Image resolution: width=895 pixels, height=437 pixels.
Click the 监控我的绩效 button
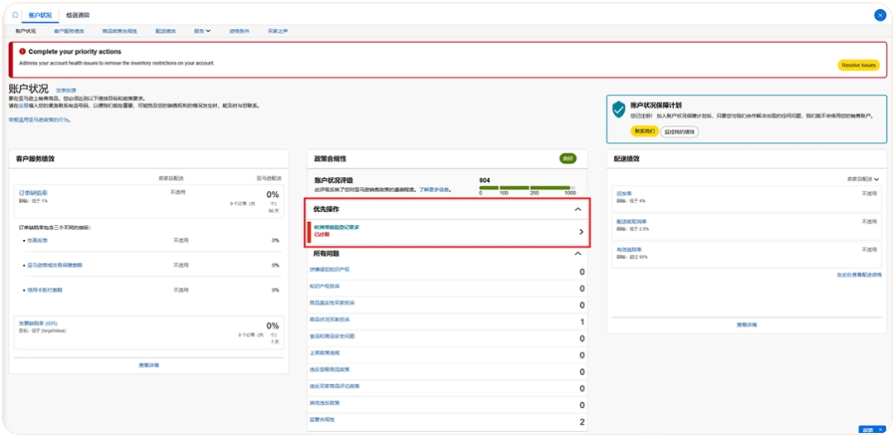680,132
